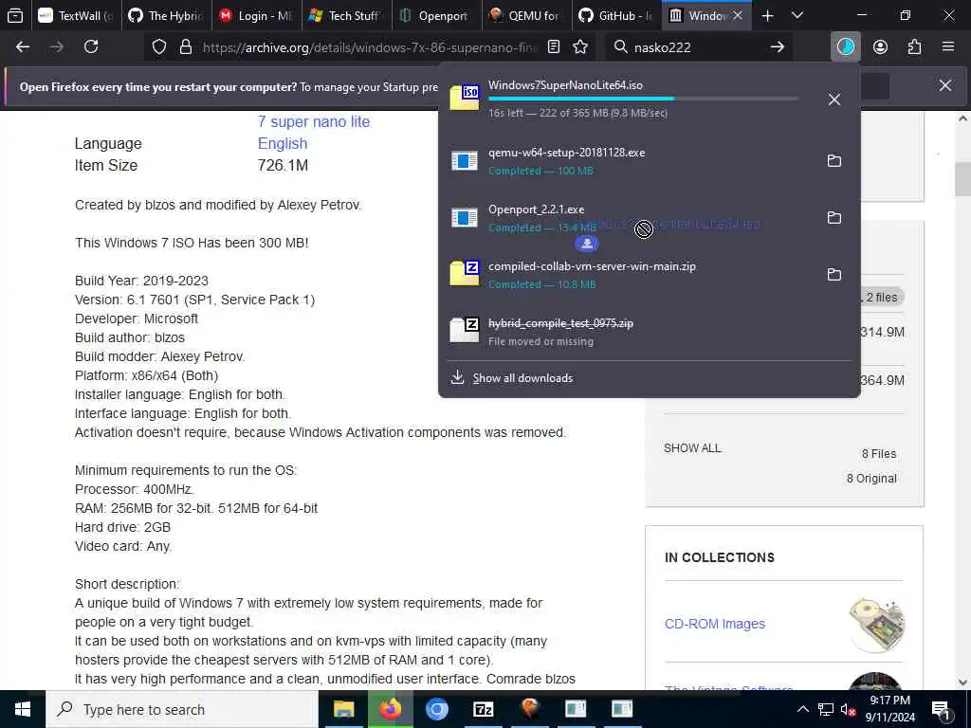Focus the archive.org URL address field
Image resolution: width=971 pixels, height=728 pixels.
click(370, 47)
